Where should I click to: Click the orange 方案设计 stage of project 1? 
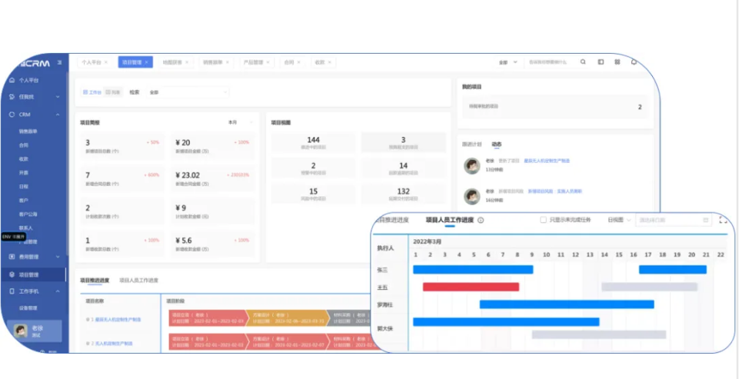click(x=287, y=317)
